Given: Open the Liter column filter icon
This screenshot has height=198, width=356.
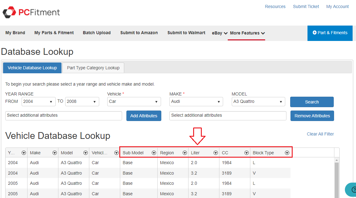Looking at the screenshot, I should point(216,153).
